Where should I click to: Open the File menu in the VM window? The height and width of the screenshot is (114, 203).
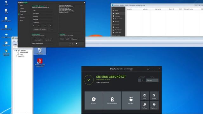14,41
